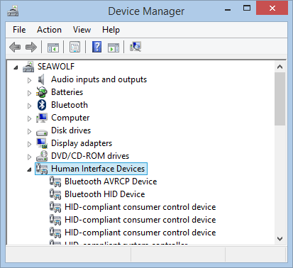Select third HID-compliant consumer control device text
293x268 pixels.
[140, 233]
